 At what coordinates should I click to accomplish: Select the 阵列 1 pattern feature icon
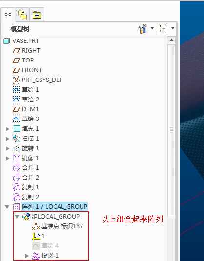tap(17, 207)
